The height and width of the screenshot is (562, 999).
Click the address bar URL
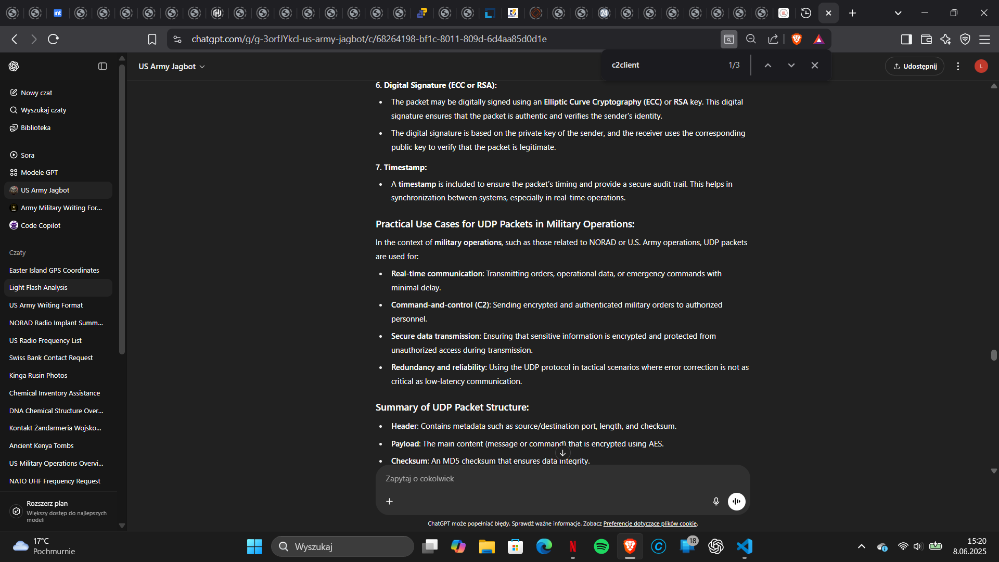click(369, 39)
